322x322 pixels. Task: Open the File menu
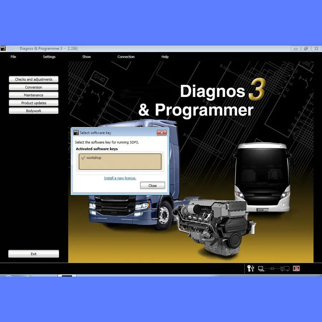tap(13, 57)
